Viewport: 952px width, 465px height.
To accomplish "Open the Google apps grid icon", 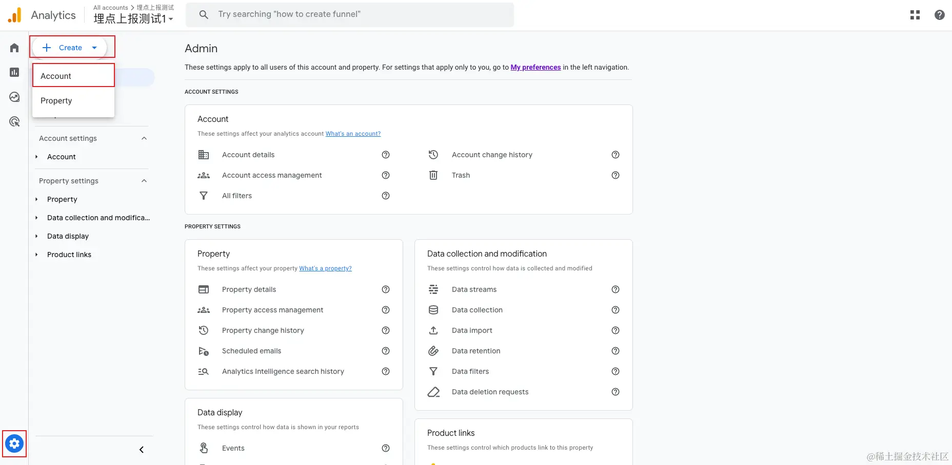I will 915,15.
